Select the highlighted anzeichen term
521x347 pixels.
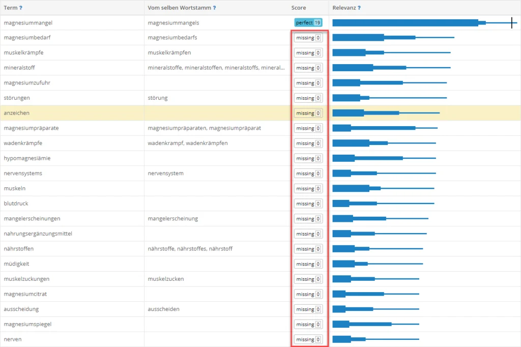click(17, 113)
